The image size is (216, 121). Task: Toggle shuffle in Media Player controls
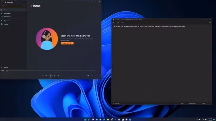tap(42, 76)
